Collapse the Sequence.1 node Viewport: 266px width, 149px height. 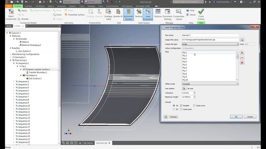(14, 63)
